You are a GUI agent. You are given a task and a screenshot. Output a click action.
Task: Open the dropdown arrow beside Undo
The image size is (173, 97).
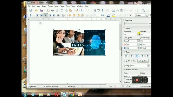[85, 10]
